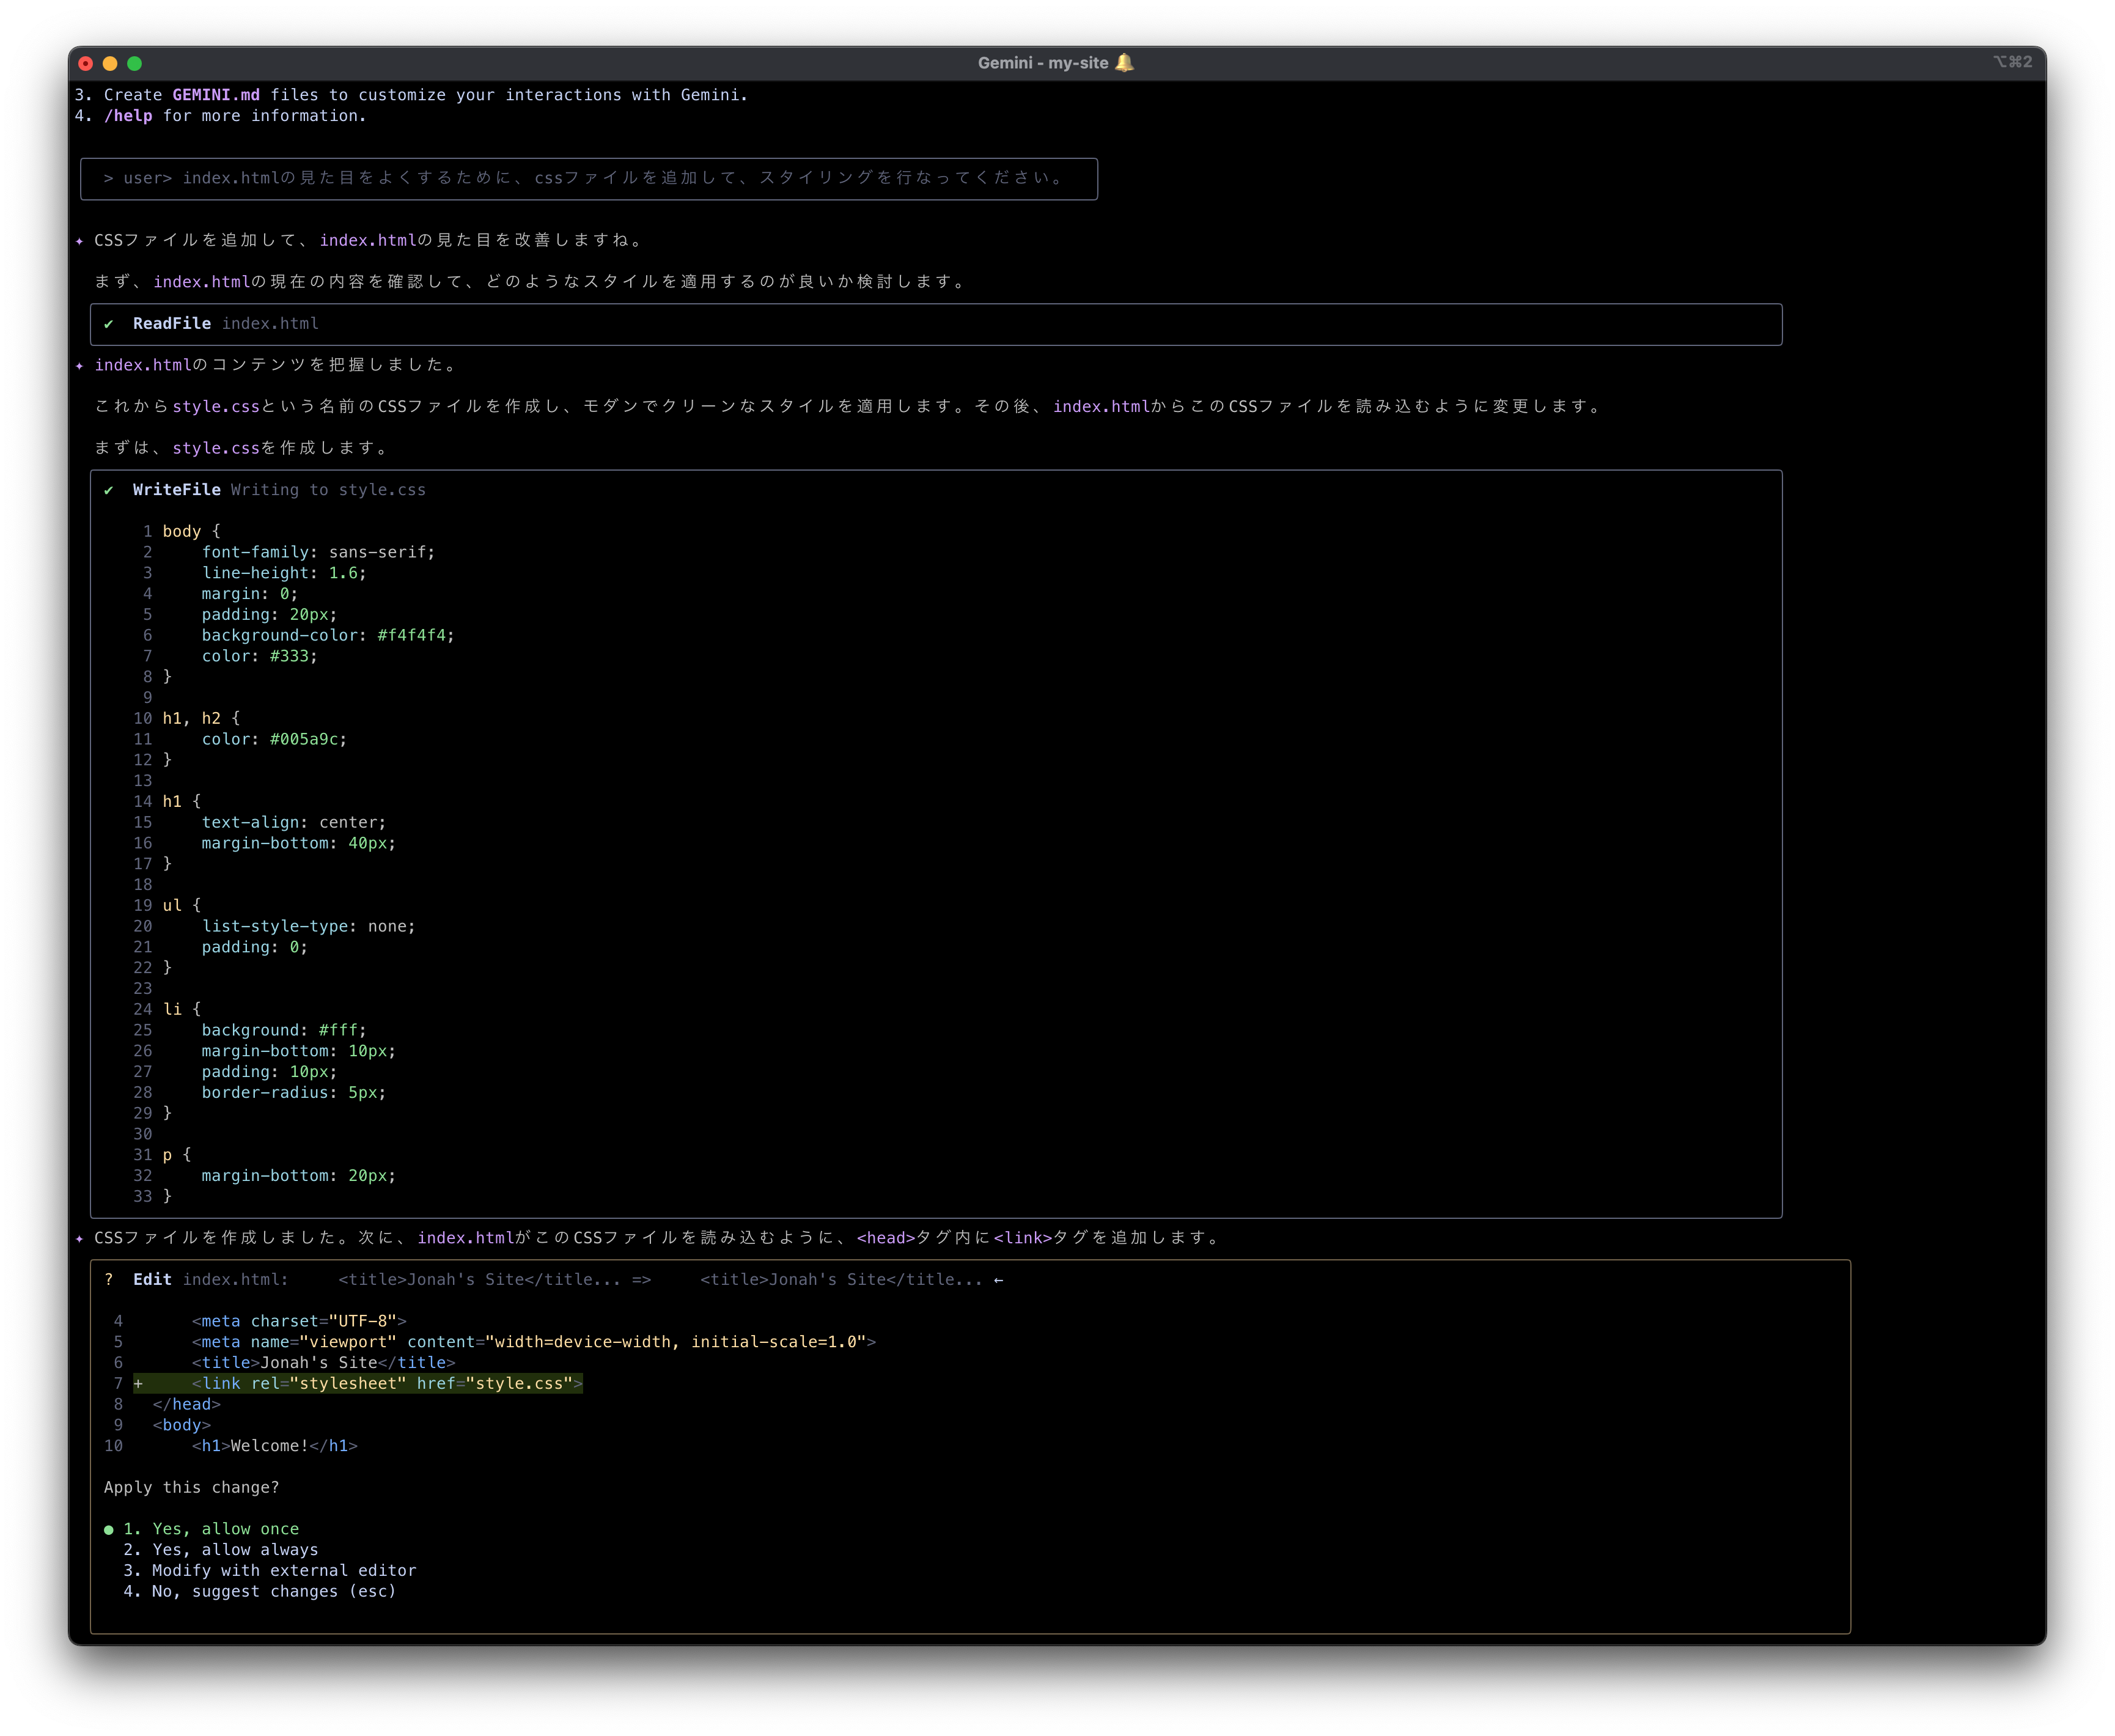This screenshot has width=2115, height=1736.
Task: Click 'ReadFile' tool label
Action: click(x=172, y=323)
